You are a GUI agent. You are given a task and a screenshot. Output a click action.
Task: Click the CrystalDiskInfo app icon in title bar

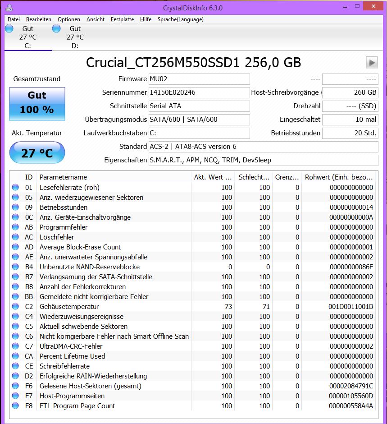(x=9, y=8)
